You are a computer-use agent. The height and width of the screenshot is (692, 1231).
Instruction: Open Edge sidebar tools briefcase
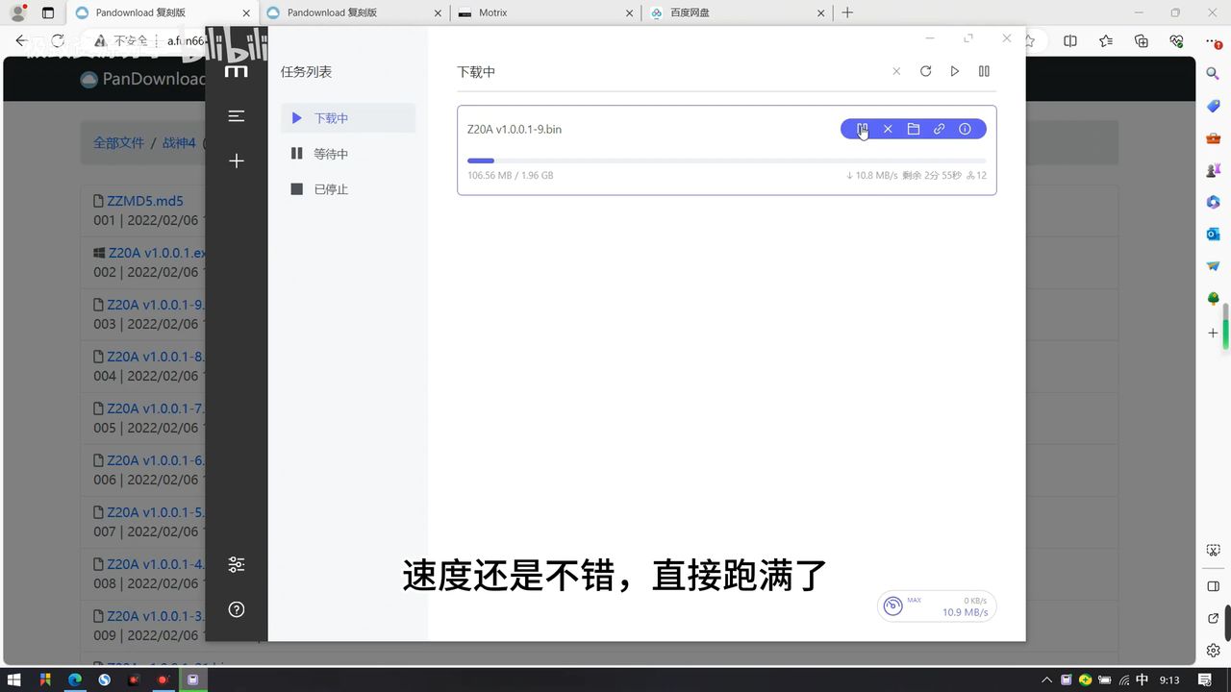click(1214, 137)
